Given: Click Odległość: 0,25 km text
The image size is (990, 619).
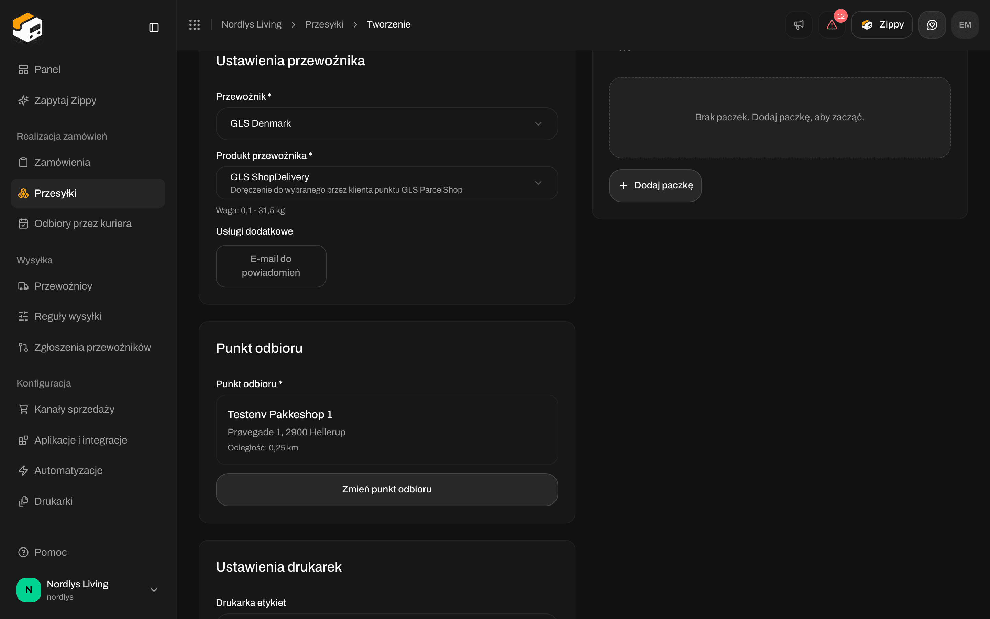Looking at the screenshot, I should (x=263, y=448).
